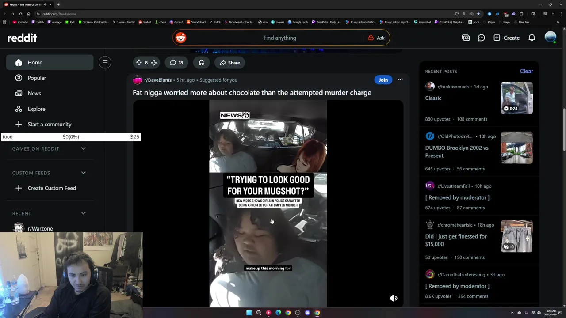Collapse the Games on Reddit section
The width and height of the screenshot is (566, 318).
(x=83, y=149)
